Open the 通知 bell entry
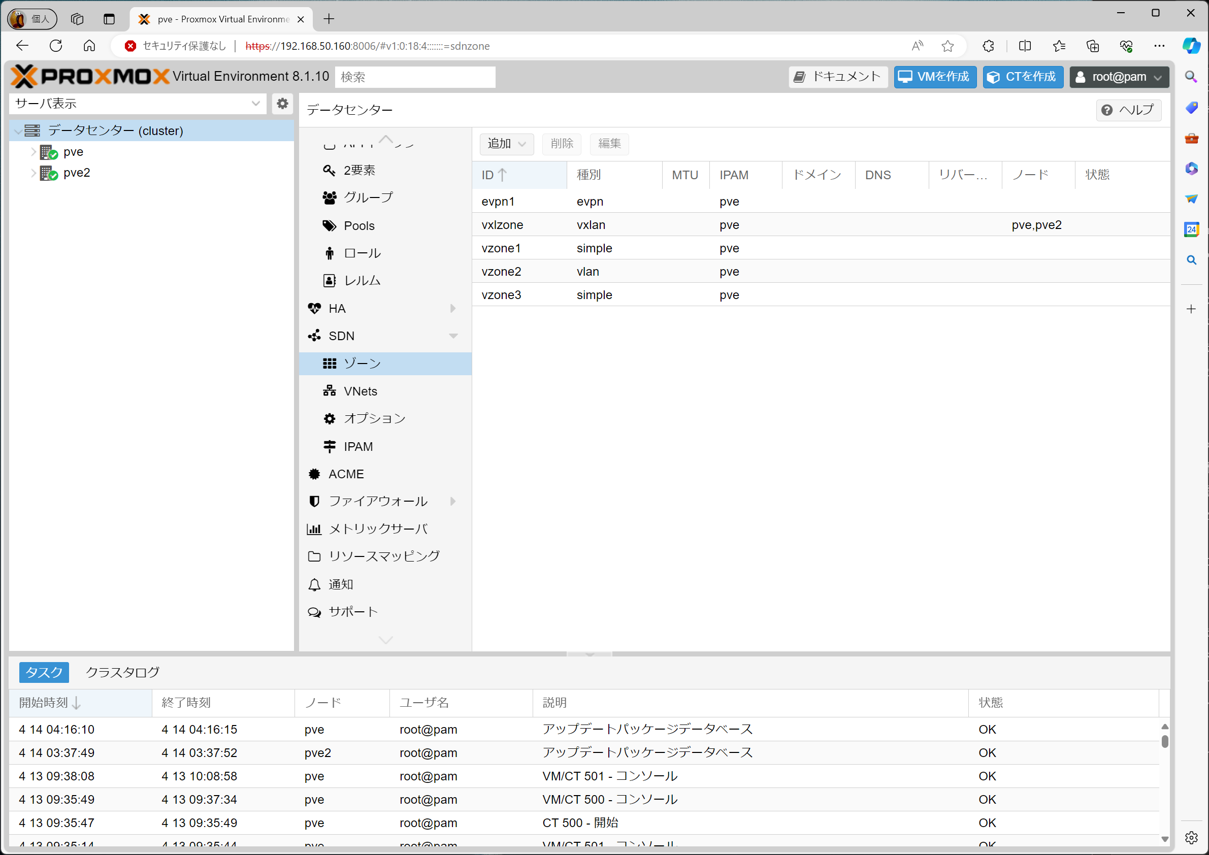The height and width of the screenshot is (855, 1209). (x=340, y=584)
